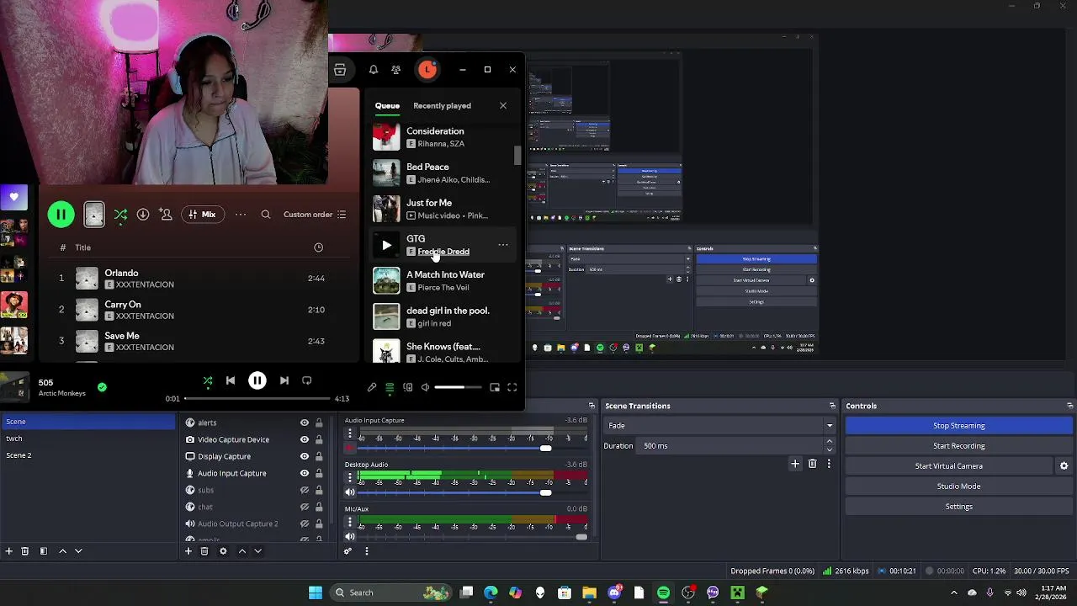Open the Mix button
Screen dimensions: 1077x606
[202, 215]
